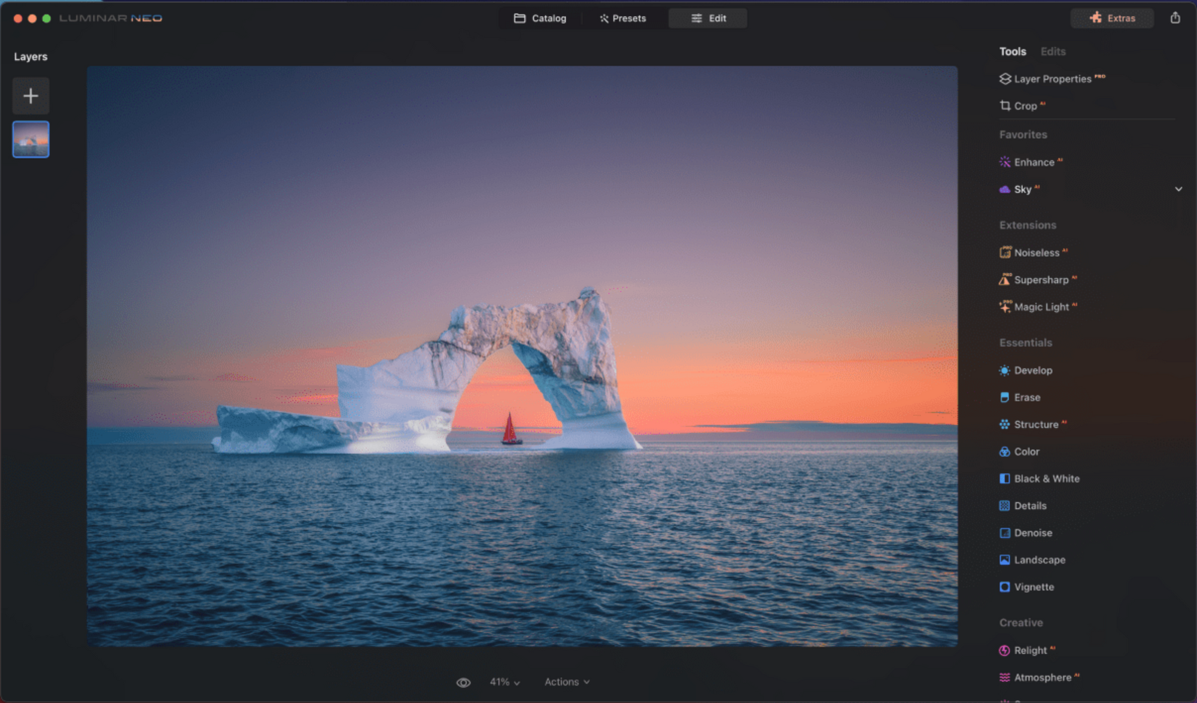Viewport: 1197px width, 703px height.
Task: Select the Erase tool
Action: [x=1026, y=398]
